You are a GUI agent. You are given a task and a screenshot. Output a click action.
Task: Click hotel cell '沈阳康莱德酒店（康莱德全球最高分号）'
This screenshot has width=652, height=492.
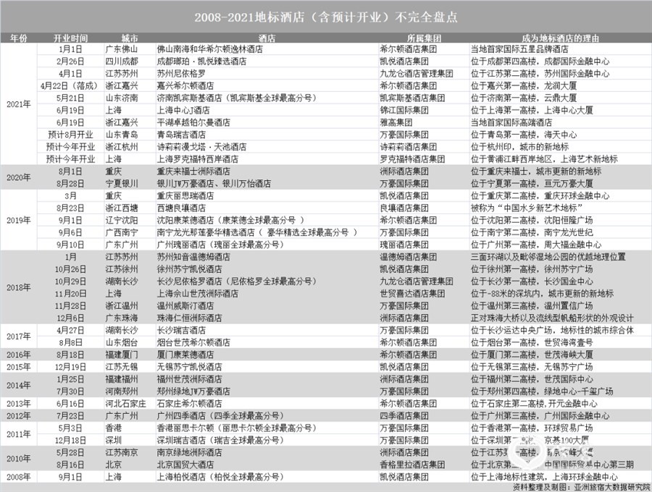[x=230, y=220]
